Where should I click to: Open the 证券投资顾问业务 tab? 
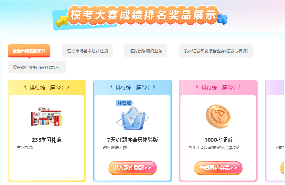146,51
